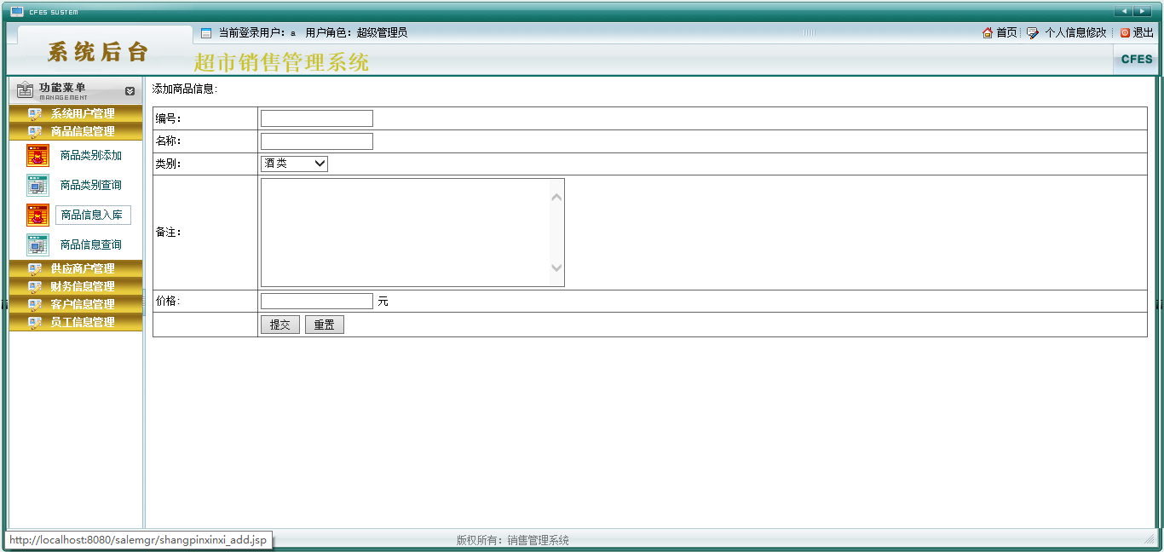The width and height of the screenshot is (1164, 552).
Task: Click the 添加商品信息 heading text
Action: coord(184,89)
